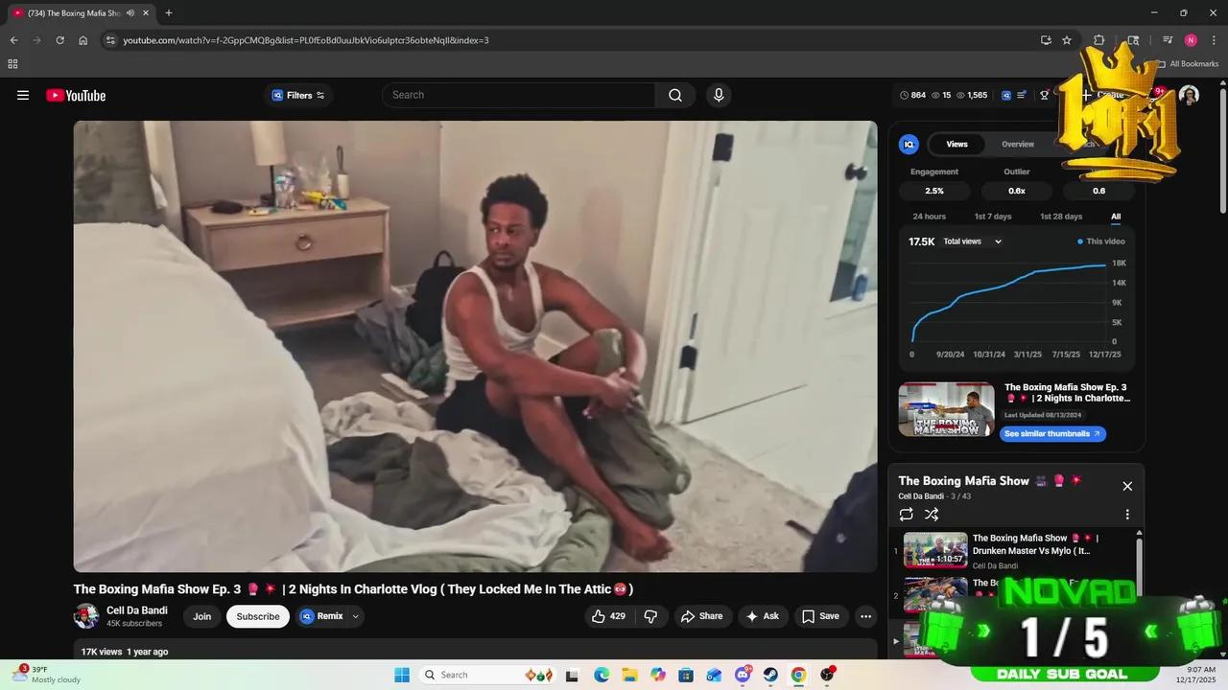Click the vidIQ logo in top bar

coord(1006,95)
